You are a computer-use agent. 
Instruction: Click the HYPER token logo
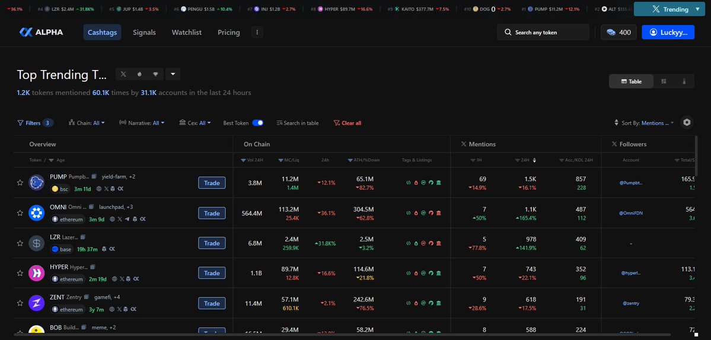[x=37, y=273]
